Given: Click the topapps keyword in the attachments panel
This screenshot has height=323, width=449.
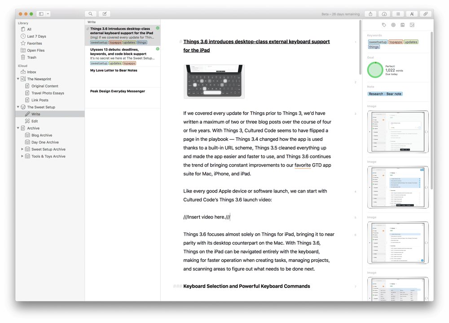Looking at the screenshot, I should point(396,42).
